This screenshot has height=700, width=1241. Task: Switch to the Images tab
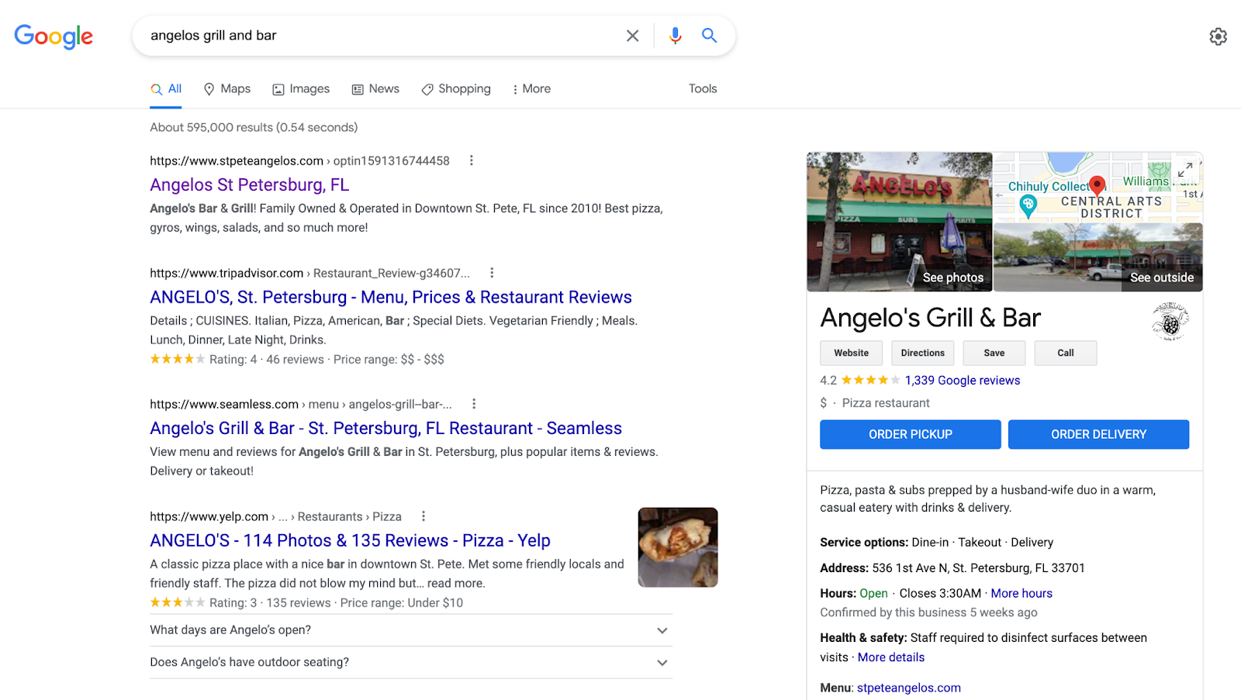pyautogui.click(x=301, y=89)
